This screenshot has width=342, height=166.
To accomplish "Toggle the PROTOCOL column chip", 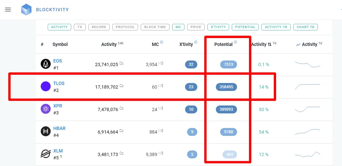I will coord(125,27).
